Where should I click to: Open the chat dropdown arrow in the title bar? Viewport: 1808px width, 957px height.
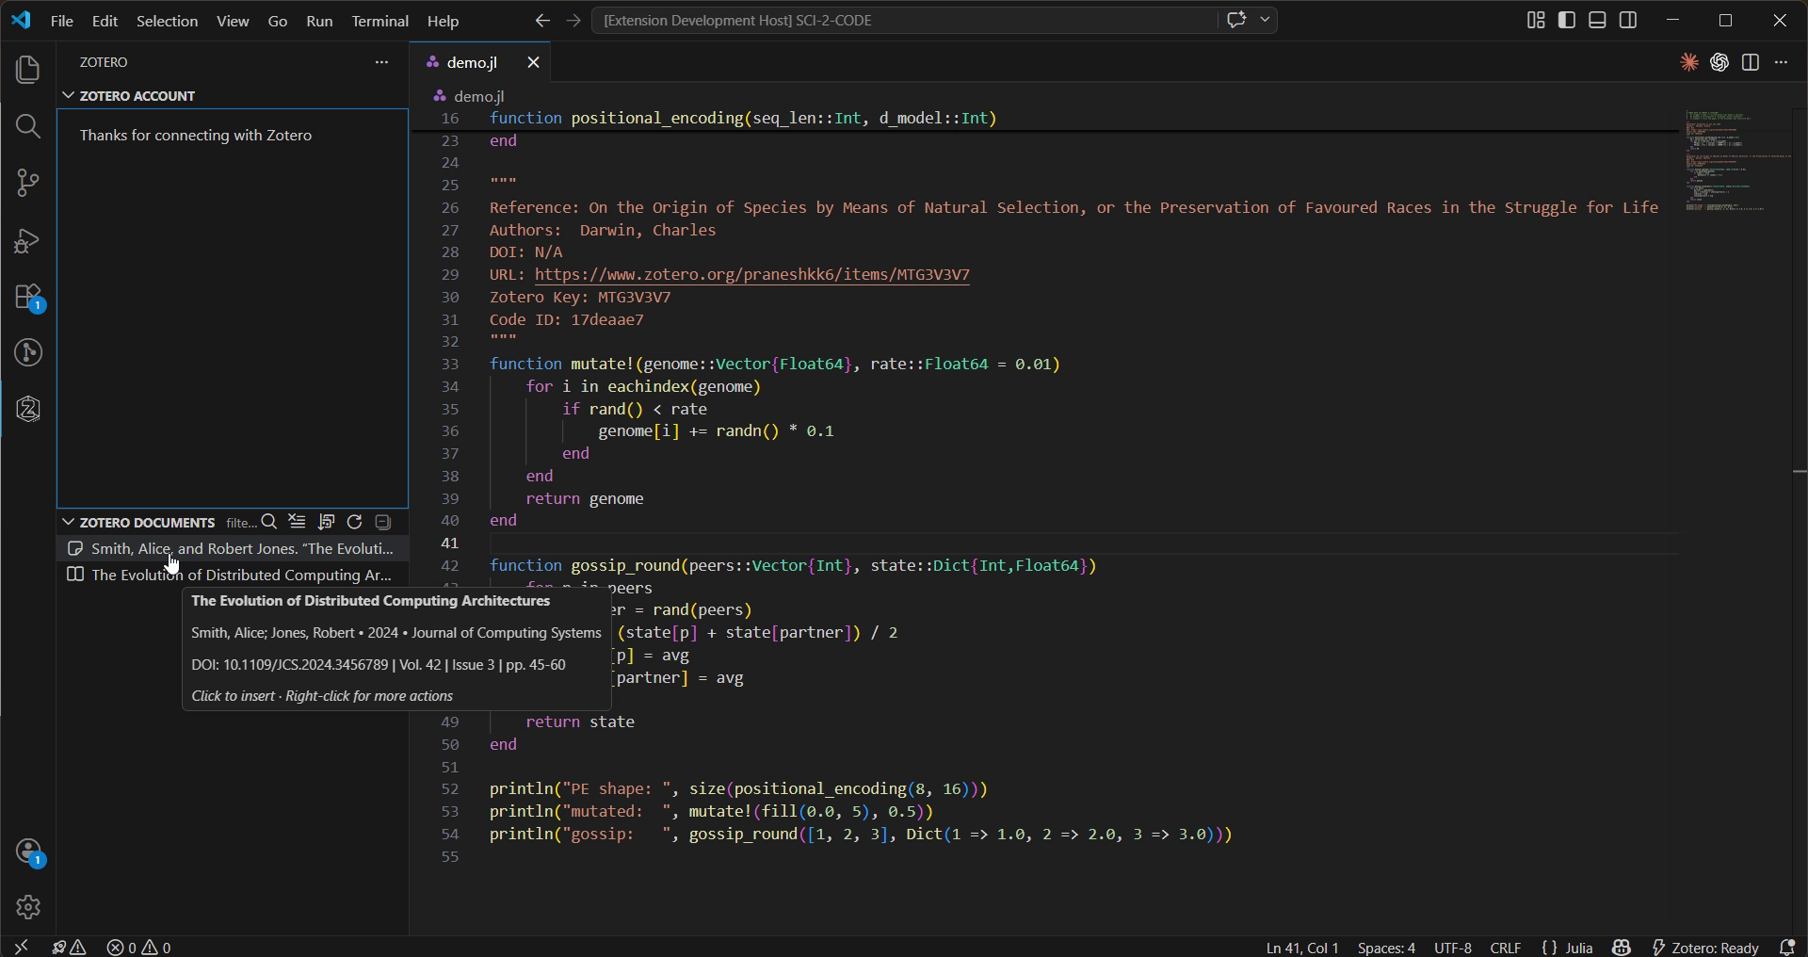1265,20
